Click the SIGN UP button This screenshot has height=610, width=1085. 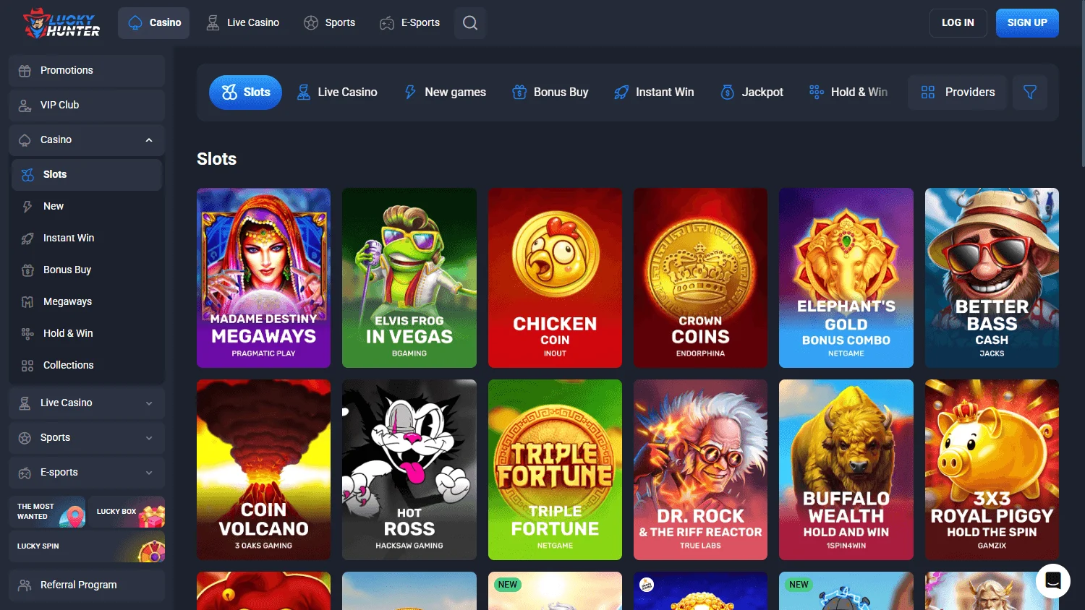point(1027,23)
